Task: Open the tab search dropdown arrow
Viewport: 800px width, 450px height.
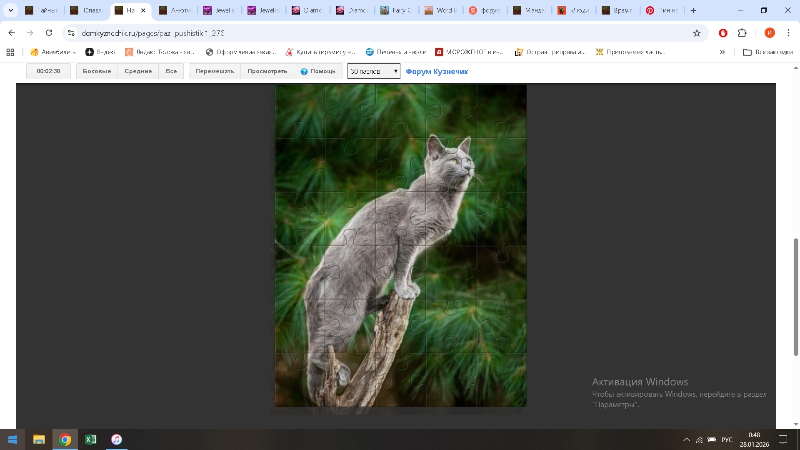Action: [11, 10]
